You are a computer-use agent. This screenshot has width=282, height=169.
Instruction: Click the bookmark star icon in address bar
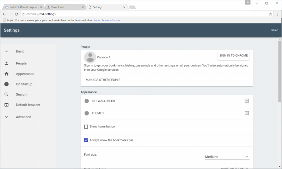(270, 14)
